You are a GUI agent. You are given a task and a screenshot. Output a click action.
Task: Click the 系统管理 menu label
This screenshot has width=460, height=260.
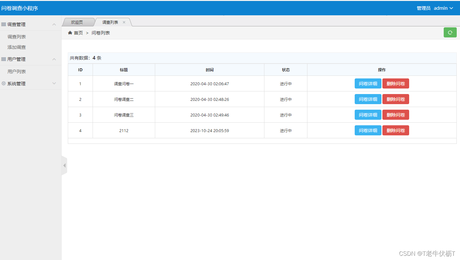tap(16, 84)
